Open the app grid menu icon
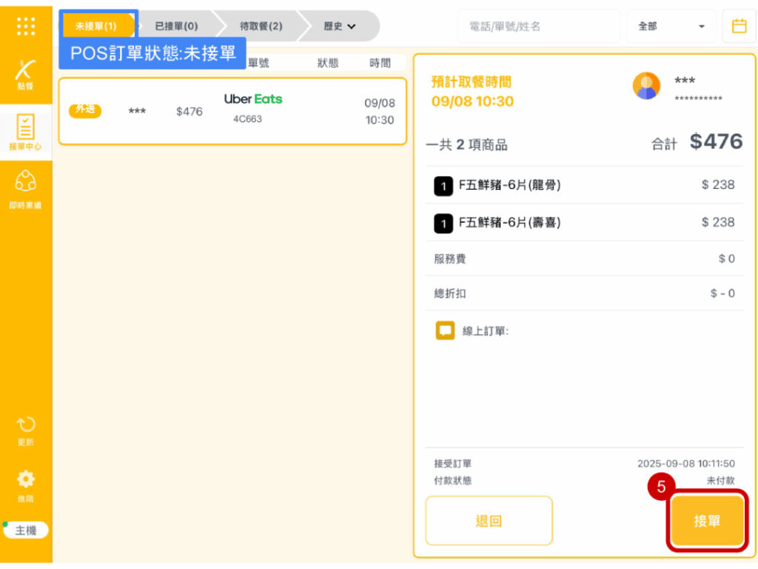Viewport: 758px width, 569px height. [26, 26]
